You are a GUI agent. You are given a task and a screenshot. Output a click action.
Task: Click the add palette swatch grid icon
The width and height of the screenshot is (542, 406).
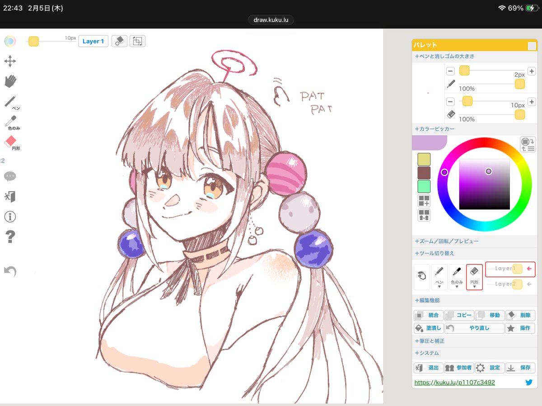click(424, 201)
